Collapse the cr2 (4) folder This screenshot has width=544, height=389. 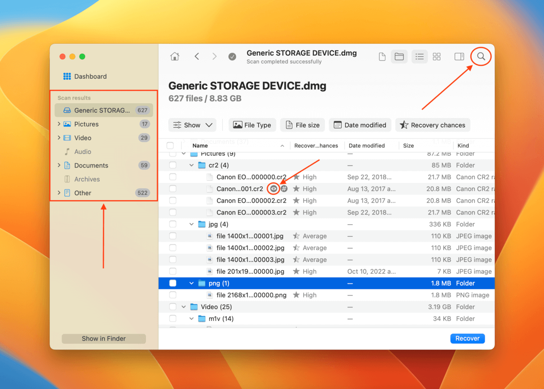[x=191, y=165]
